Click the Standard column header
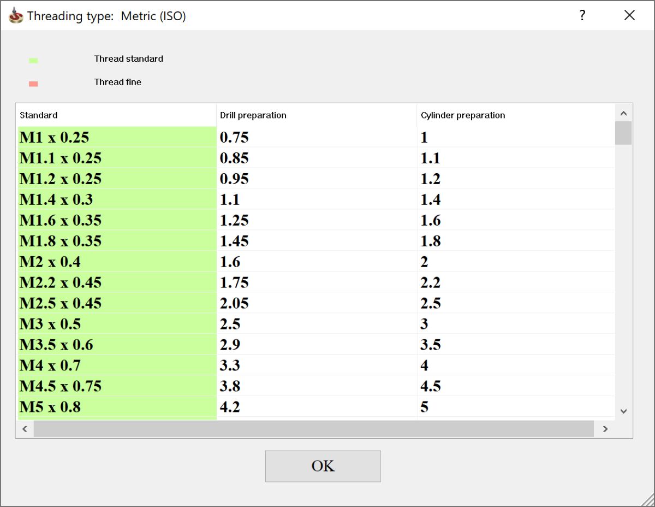 pyautogui.click(x=116, y=115)
